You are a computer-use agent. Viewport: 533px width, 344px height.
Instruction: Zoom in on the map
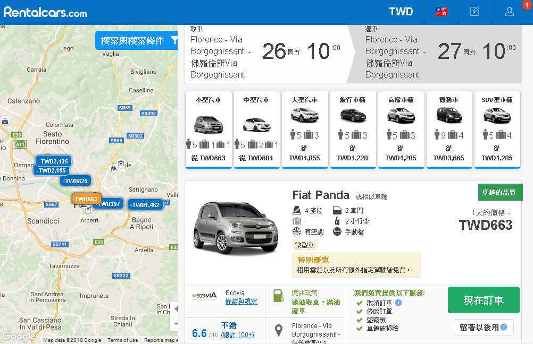click(x=176, y=309)
